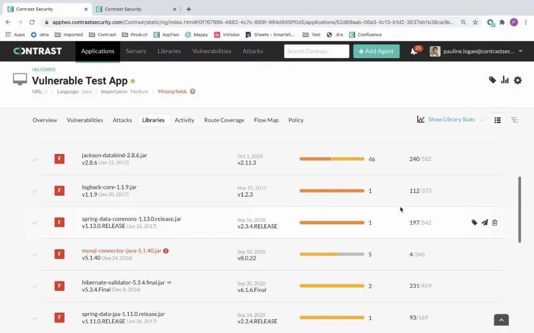This screenshot has height=333, width=534.
Task: Select the mysql-connector-java row checkmark
Action: (x=35, y=254)
